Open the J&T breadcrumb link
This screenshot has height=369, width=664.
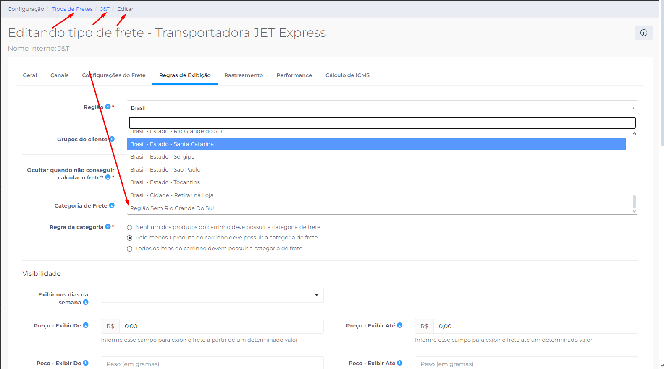pos(105,9)
